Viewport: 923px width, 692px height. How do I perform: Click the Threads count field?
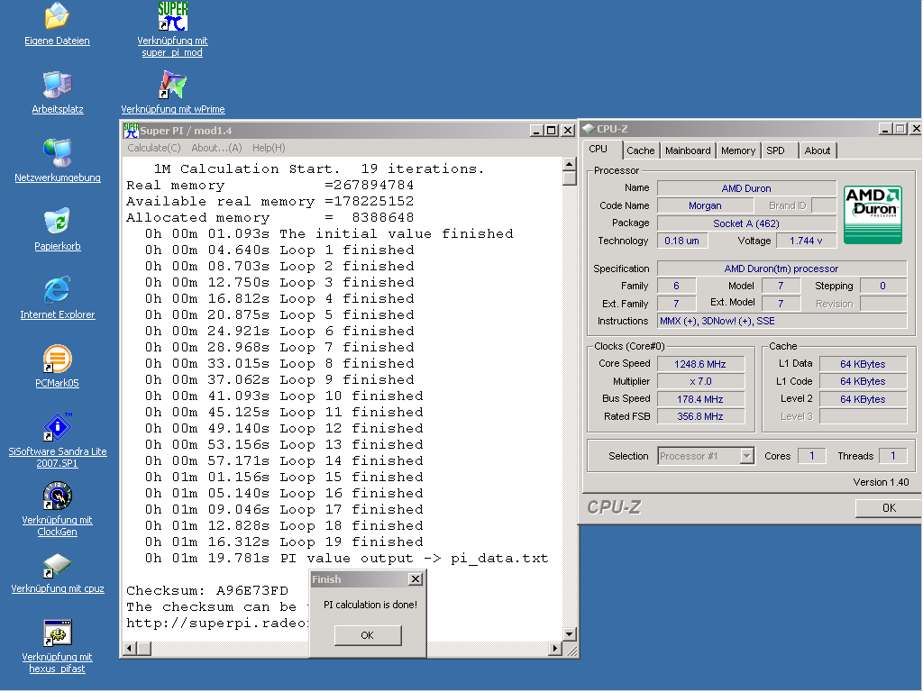pyautogui.click(x=892, y=456)
